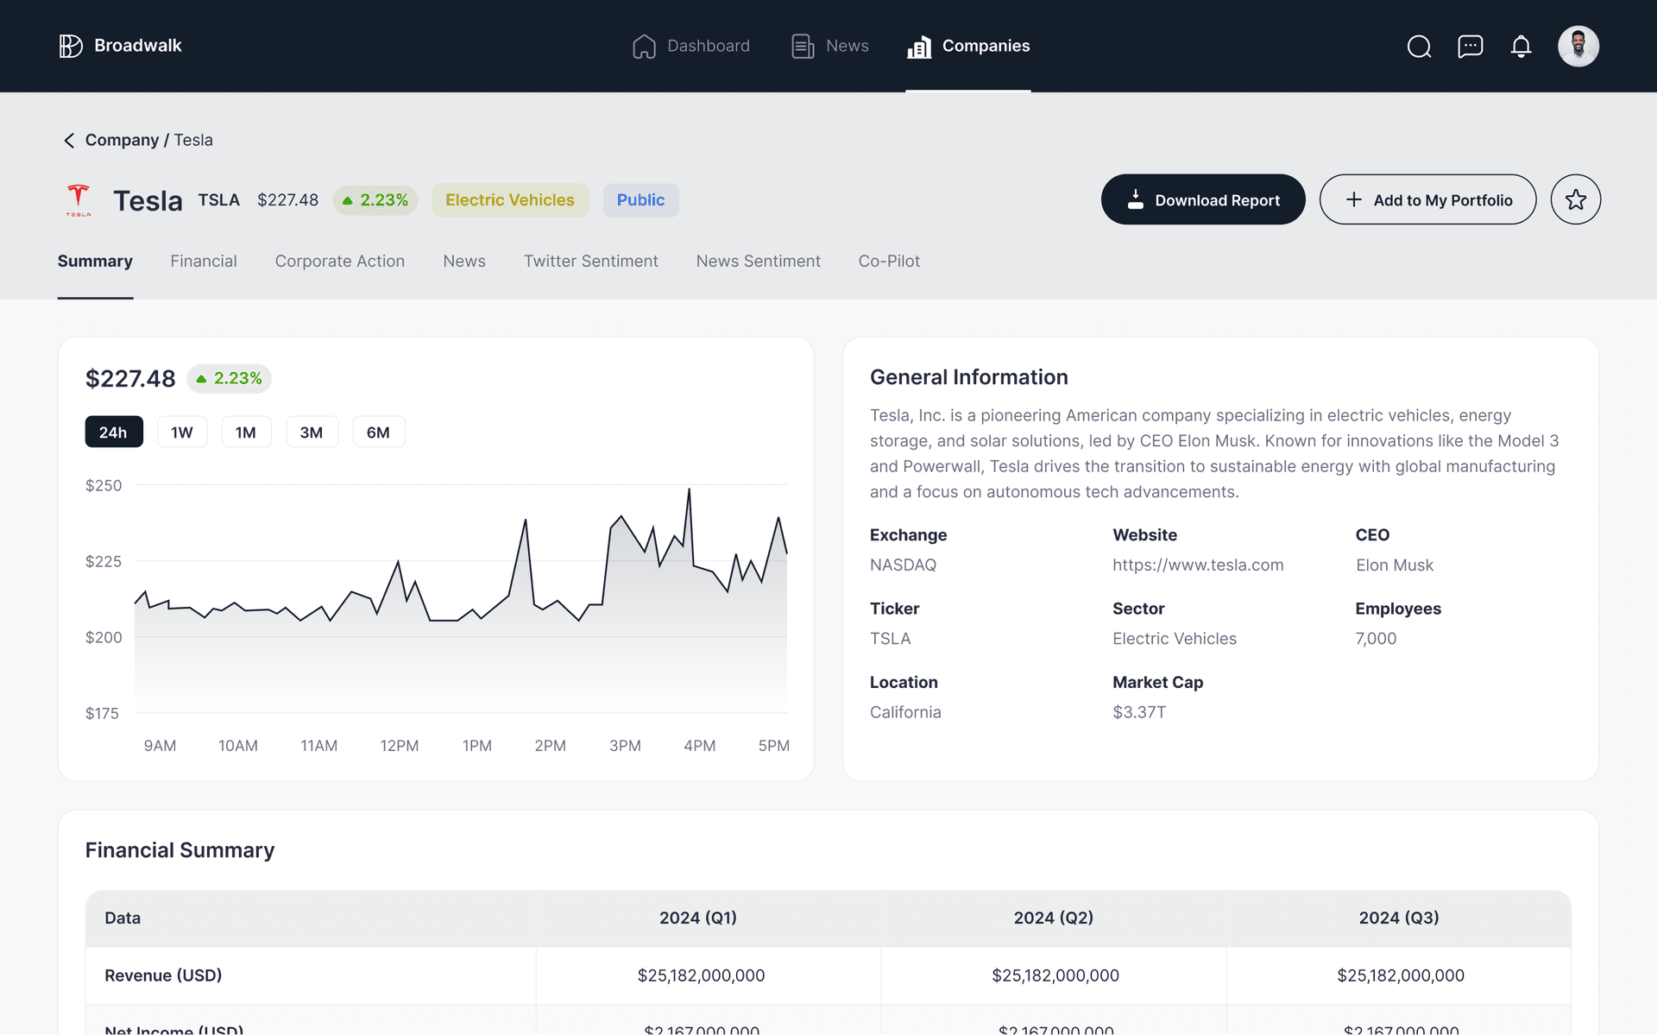The height and width of the screenshot is (1035, 1657).
Task: Open the user profile avatar
Action: coord(1578,46)
